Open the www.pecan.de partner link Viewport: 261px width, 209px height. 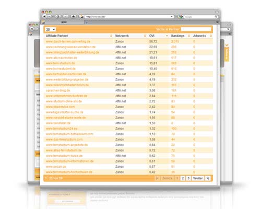(56, 167)
